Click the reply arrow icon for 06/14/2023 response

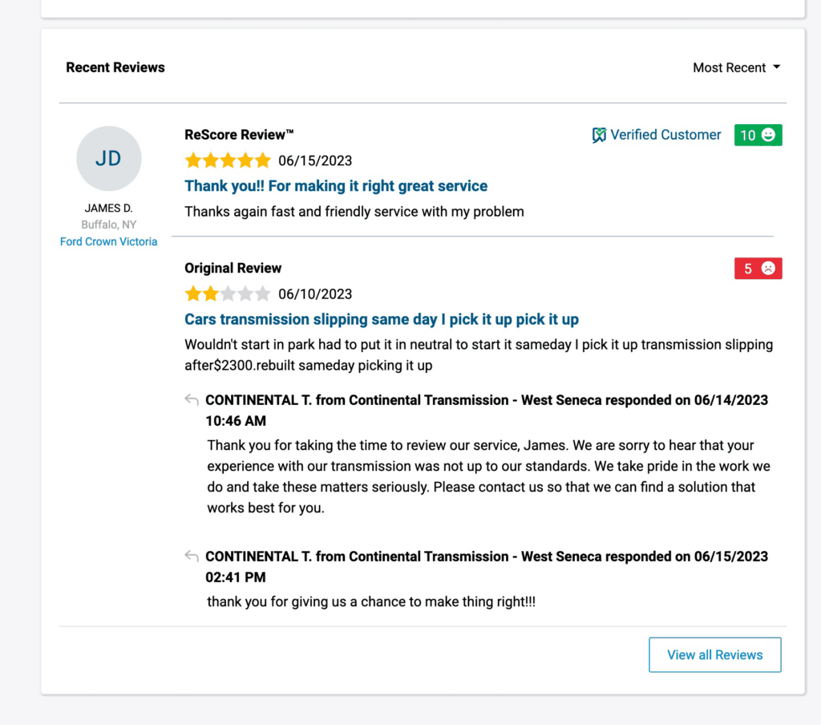192,399
